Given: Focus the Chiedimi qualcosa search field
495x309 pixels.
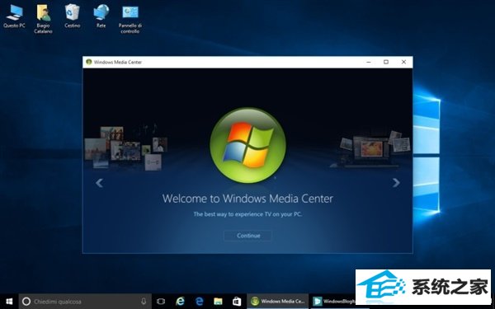Looking at the screenshot, I should click(x=85, y=302).
